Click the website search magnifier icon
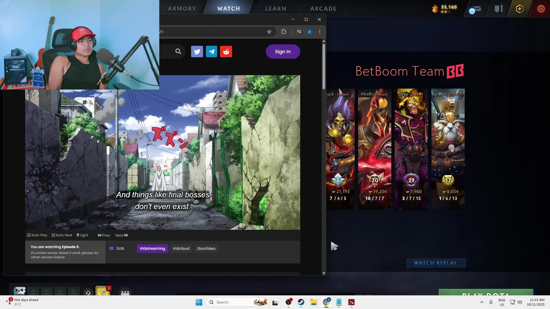 pyautogui.click(x=178, y=51)
